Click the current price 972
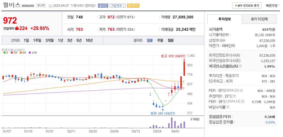Screen dimensions: 283x137 tap(10, 21)
